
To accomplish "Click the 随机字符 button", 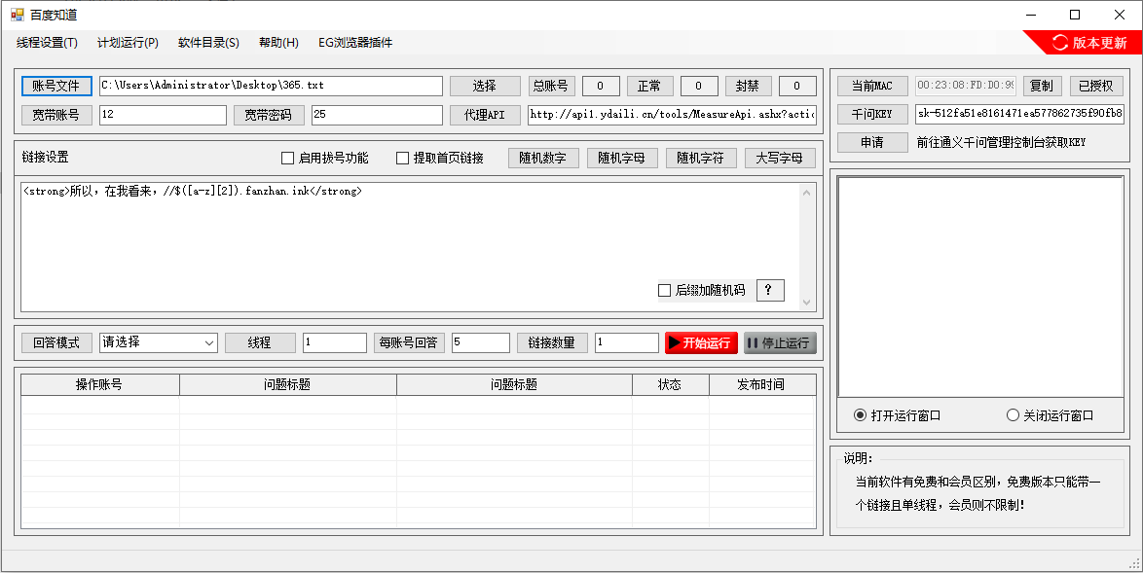I will pos(701,158).
